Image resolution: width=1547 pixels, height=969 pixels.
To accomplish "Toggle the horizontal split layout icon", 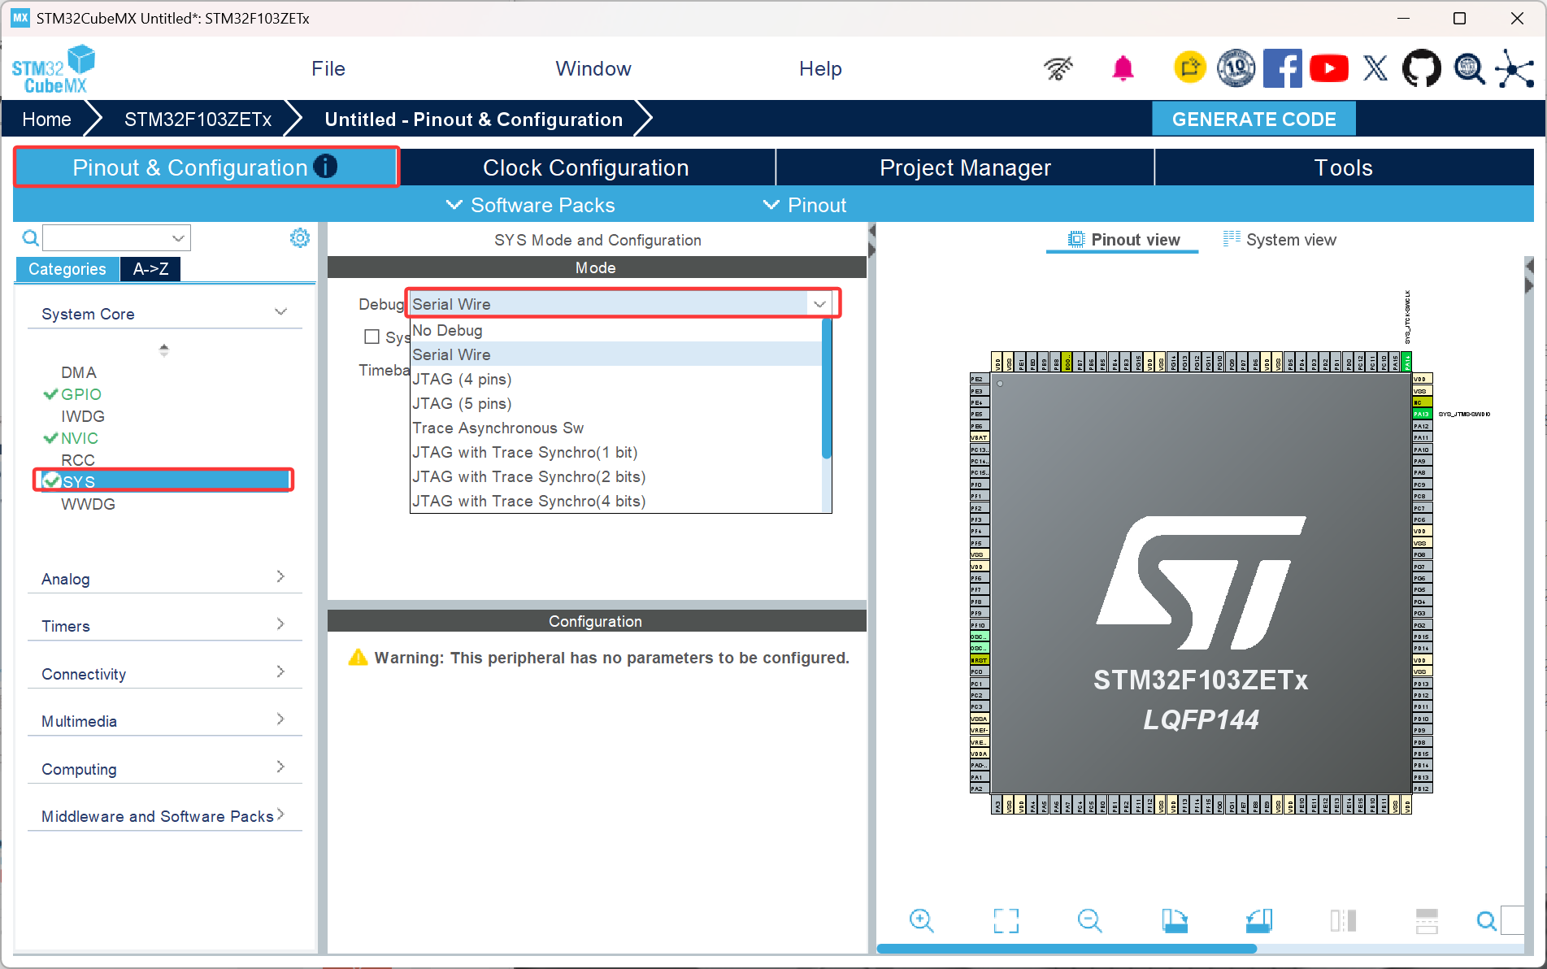I will coord(1427,920).
